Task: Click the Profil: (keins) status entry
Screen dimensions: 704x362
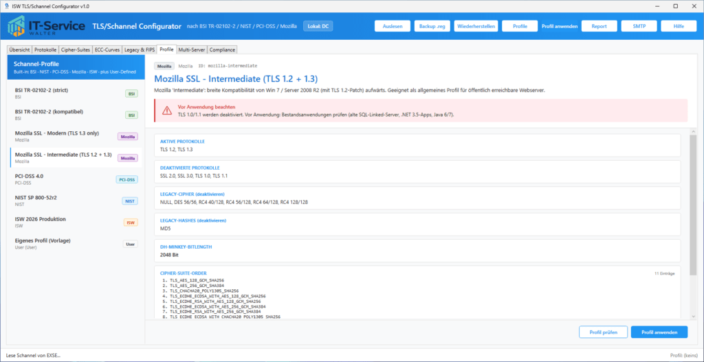Action: (684, 355)
